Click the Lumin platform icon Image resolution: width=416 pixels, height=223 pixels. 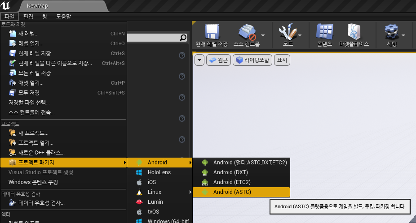tap(139, 202)
